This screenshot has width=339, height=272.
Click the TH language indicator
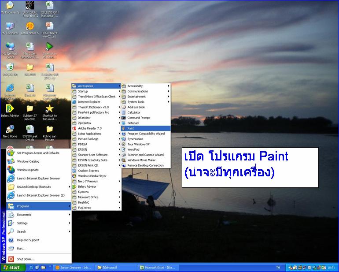278,268
